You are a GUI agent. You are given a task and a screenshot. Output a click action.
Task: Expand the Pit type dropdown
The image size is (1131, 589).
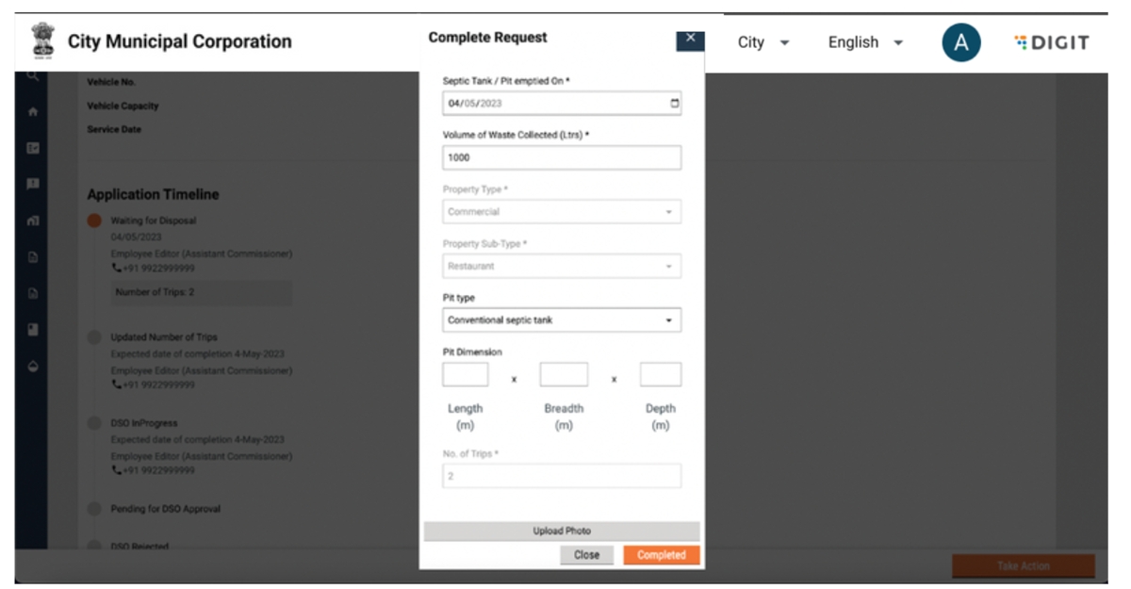pyautogui.click(x=562, y=320)
